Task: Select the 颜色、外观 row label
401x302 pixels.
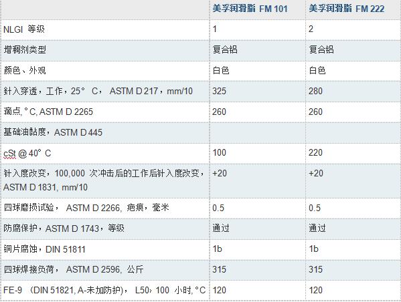Action: point(25,70)
